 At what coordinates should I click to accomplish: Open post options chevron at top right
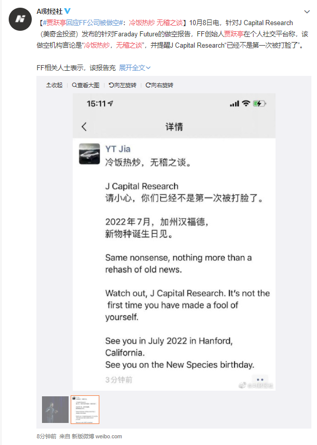[307, 11]
